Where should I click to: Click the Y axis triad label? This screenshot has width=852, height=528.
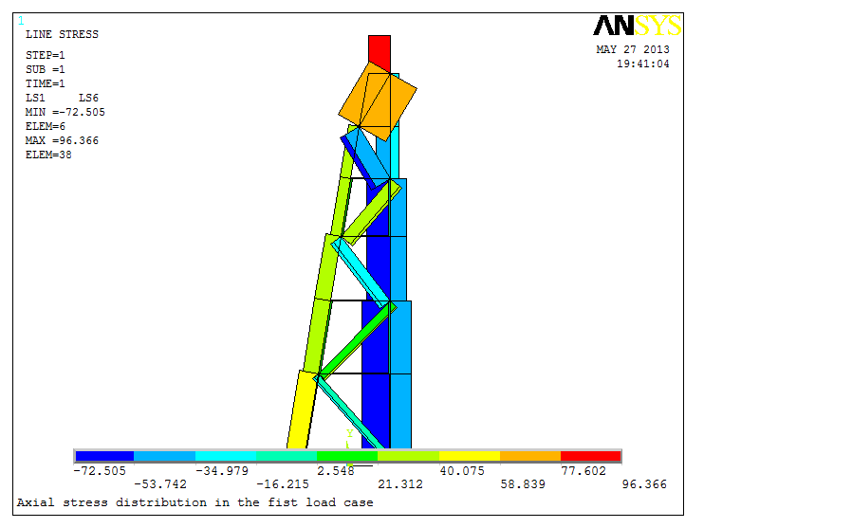[350, 433]
